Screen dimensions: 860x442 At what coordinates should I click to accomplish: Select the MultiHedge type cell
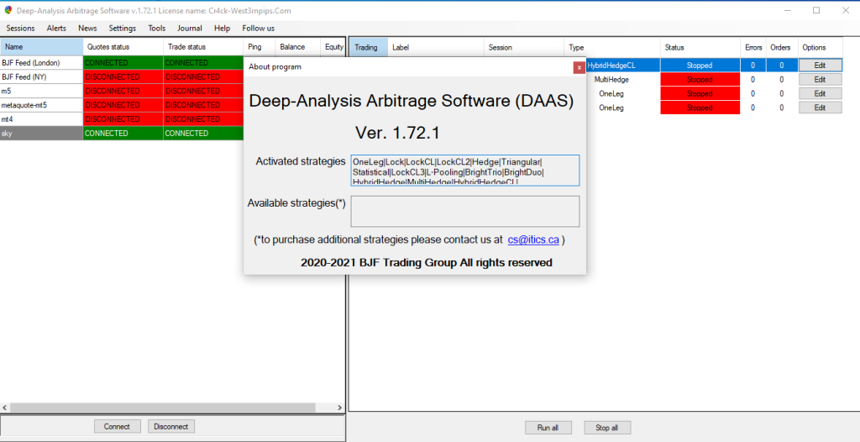point(623,80)
